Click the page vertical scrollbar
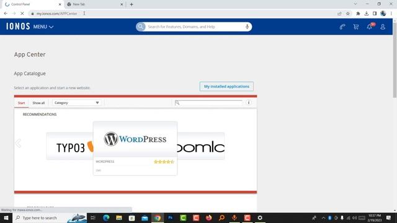This screenshot has width=397, height=223. pyautogui.click(x=395, y=59)
